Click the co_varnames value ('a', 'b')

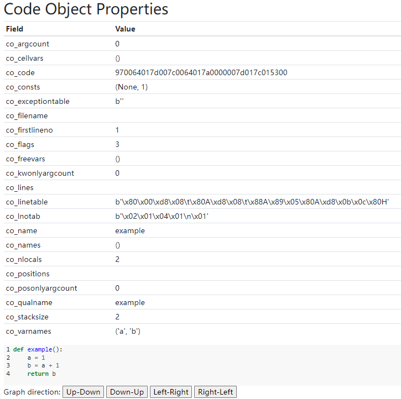[x=128, y=331]
